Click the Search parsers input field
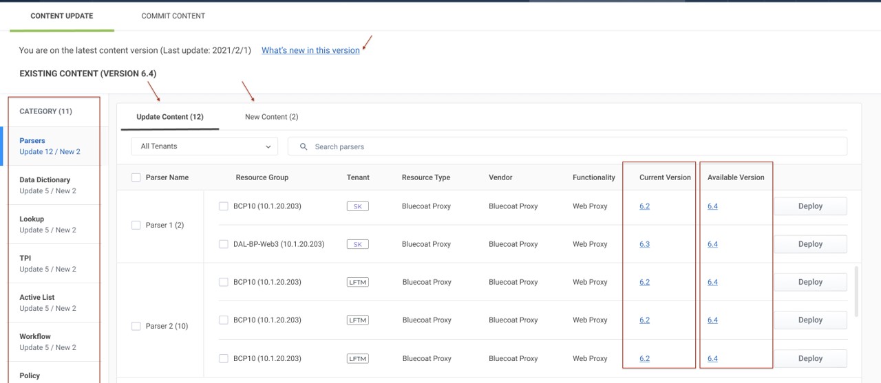The image size is (881, 383). pyautogui.click(x=571, y=146)
